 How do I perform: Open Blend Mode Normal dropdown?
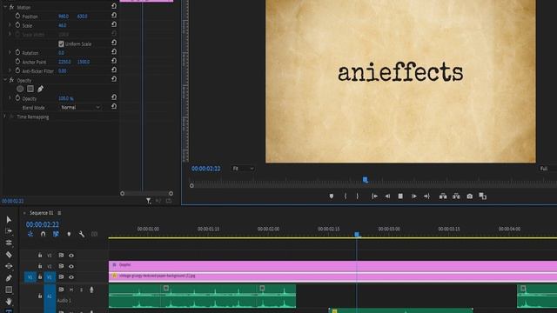pyautogui.click(x=80, y=107)
